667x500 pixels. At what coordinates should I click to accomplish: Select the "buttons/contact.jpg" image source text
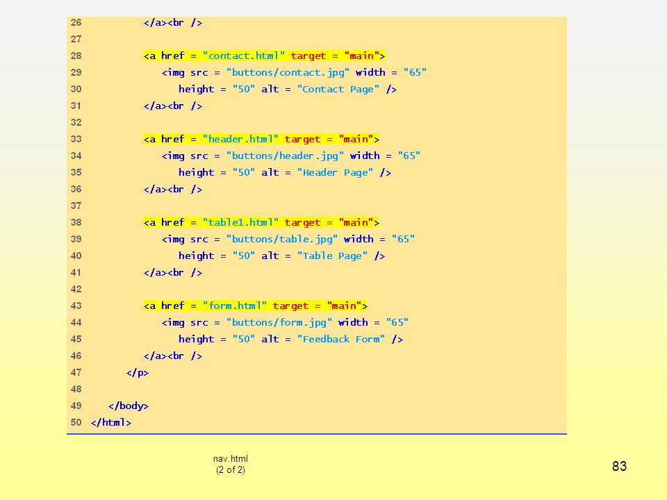pos(288,72)
